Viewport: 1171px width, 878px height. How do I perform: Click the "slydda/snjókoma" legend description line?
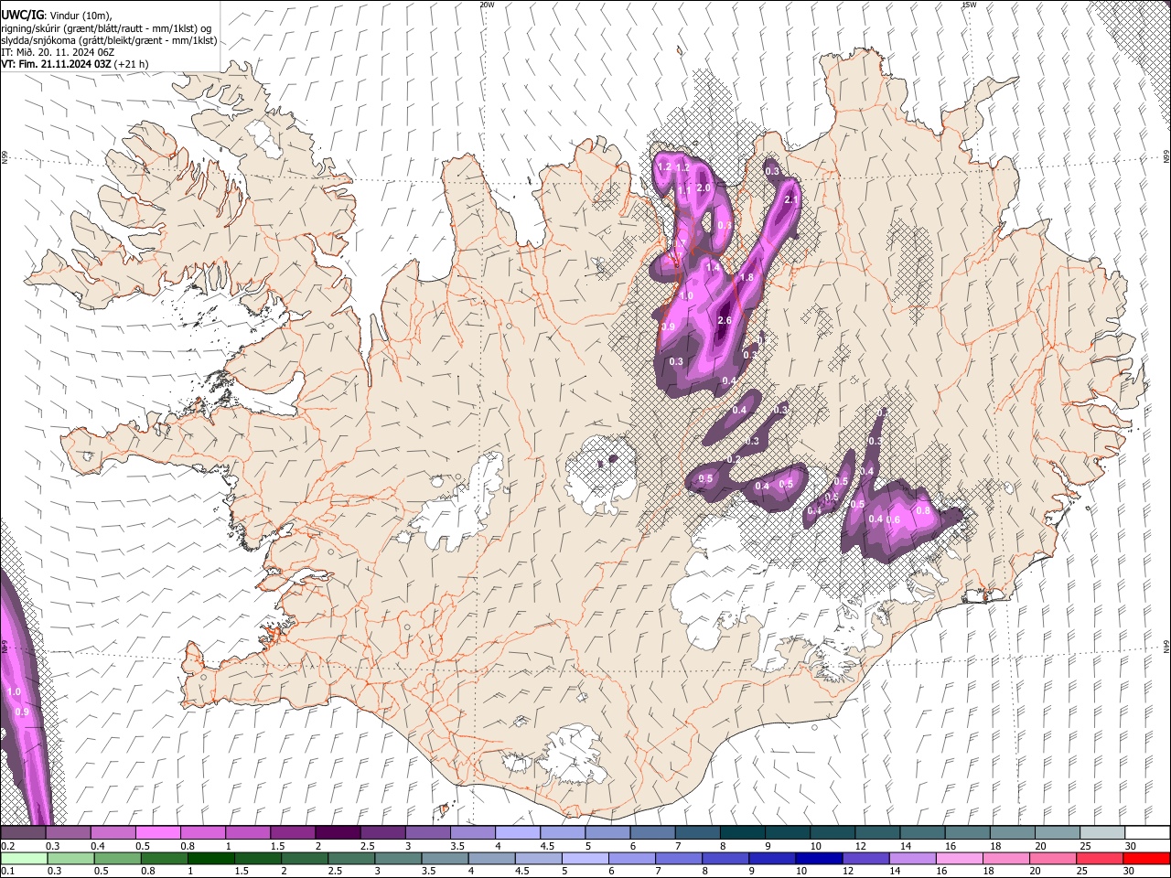coord(109,40)
